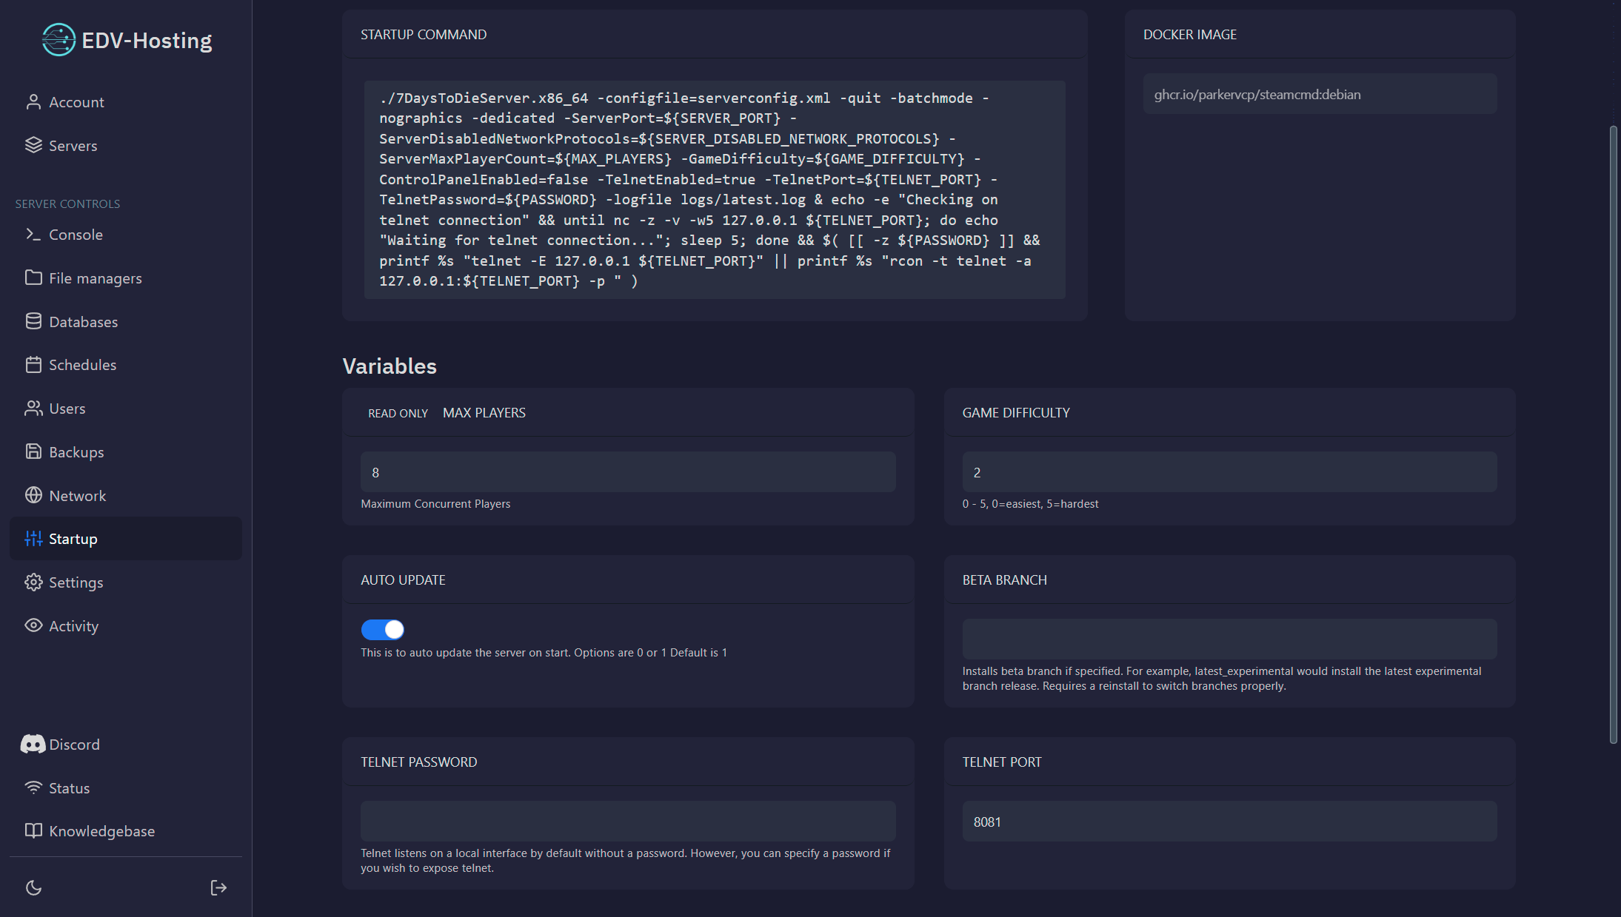1621x917 pixels.
Task: Open the Account menu item
Action: pos(126,102)
